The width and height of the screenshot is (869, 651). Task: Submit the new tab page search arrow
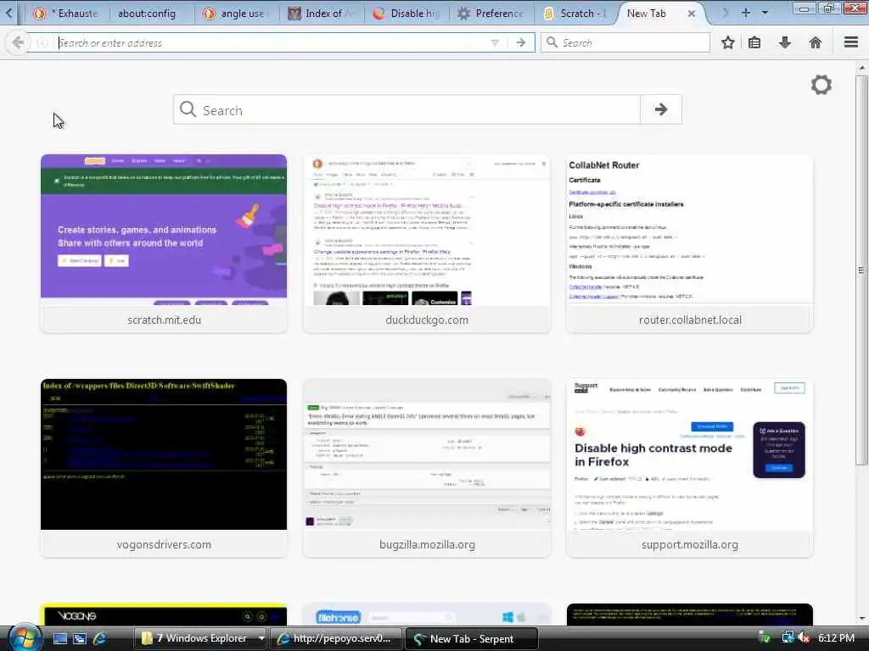click(x=660, y=109)
